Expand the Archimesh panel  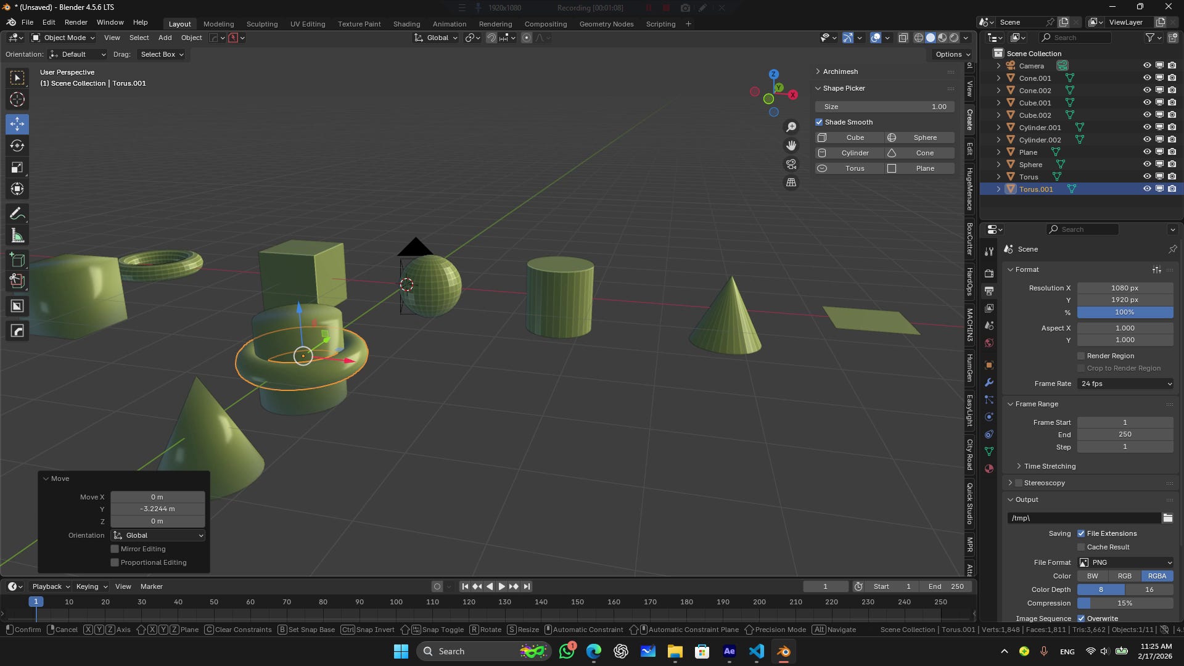click(x=839, y=72)
